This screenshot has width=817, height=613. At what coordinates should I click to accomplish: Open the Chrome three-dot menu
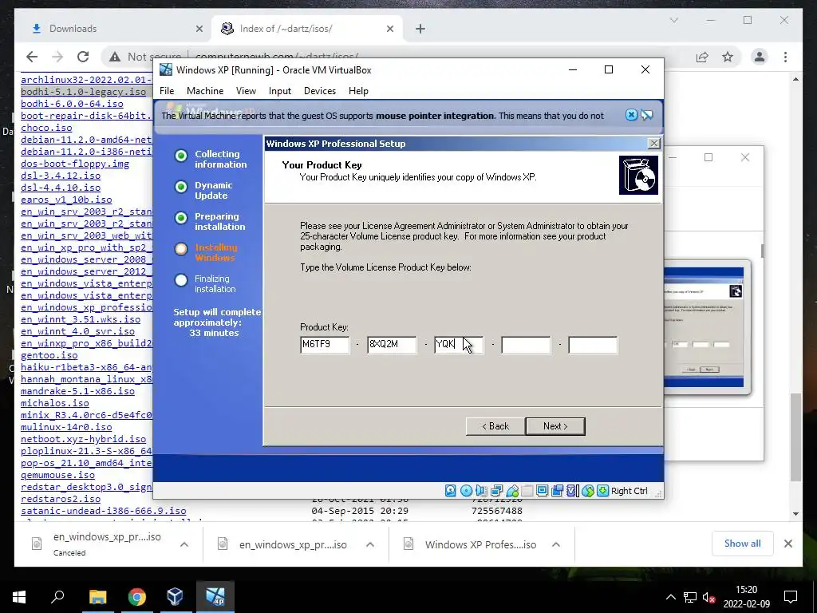pos(785,57)
